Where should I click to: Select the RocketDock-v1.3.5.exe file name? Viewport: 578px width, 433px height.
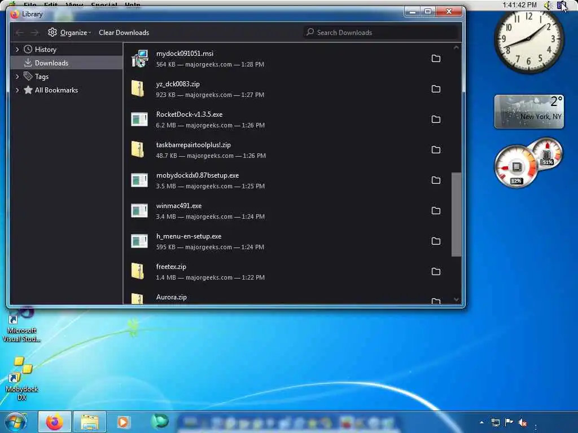coord(189,114)
